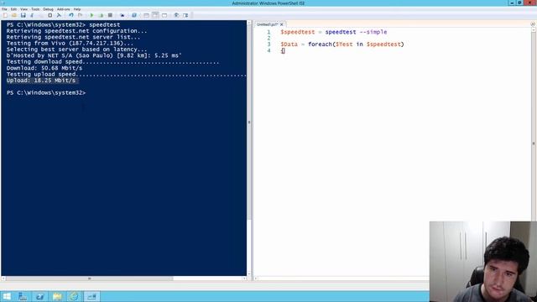This screenshot has width=537, height=302.
Task: Open New Remote PowerShell Tab icon
Action: [123, 15]
